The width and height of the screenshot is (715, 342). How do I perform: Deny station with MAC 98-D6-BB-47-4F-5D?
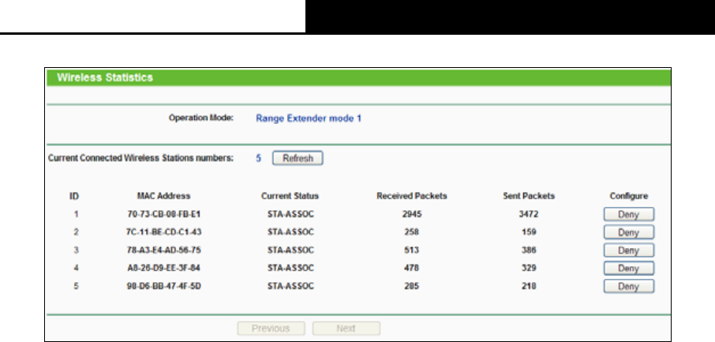(x=629, y=286)
